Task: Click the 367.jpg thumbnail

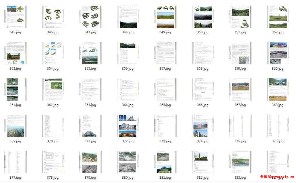Action: point(240,89)
